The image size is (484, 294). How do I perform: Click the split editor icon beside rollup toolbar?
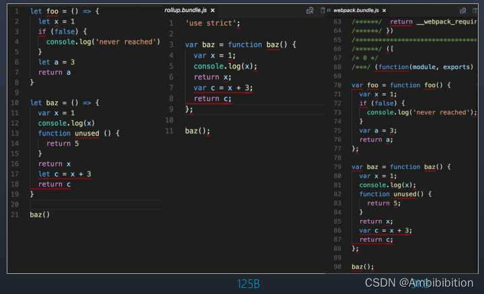pyautogui.click(x=322, y=11)
